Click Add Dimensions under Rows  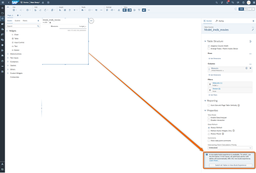pos(215,59)
